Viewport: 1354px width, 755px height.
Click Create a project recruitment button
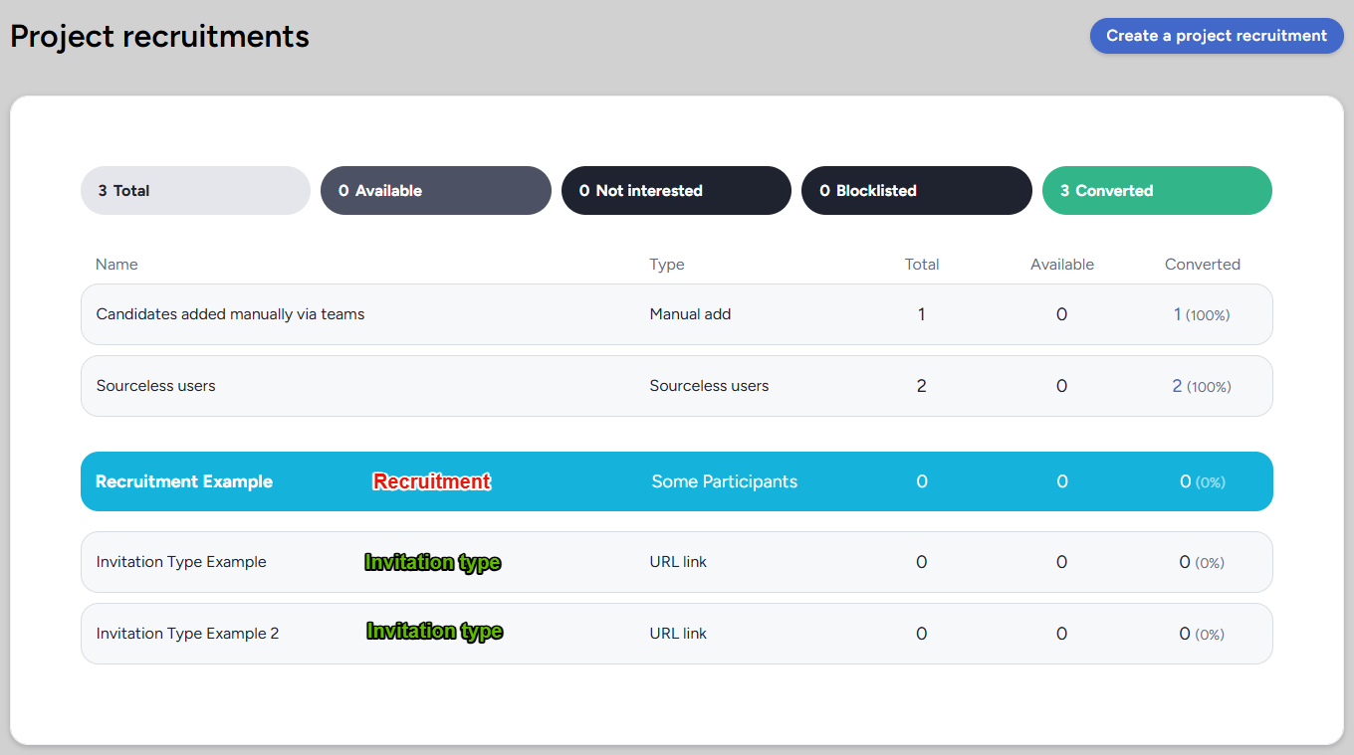pos(1217,36)
